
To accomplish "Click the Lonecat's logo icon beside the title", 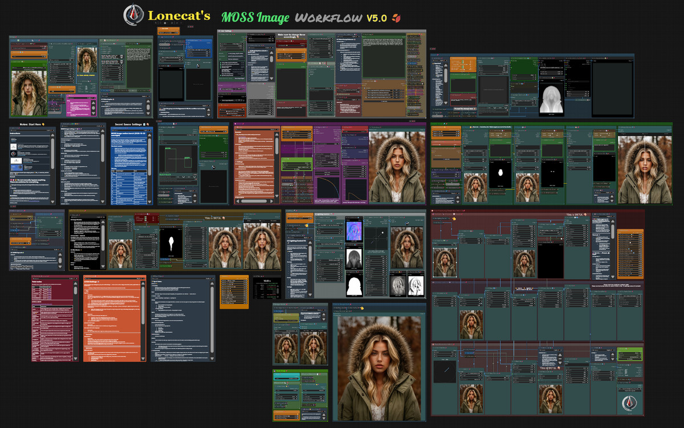I will (133, 15).
